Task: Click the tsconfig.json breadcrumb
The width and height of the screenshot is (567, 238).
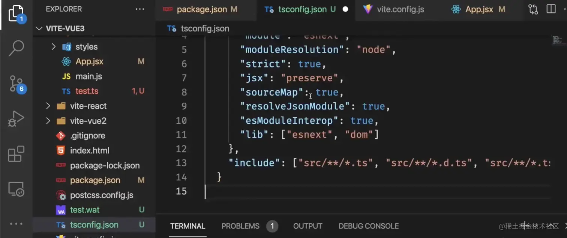Action: point(205,28)
